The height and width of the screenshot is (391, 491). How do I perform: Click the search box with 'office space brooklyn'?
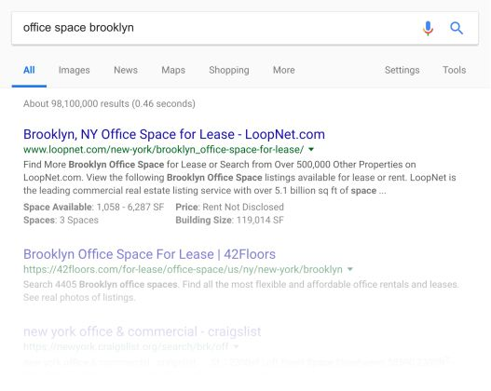coord(219,28)
